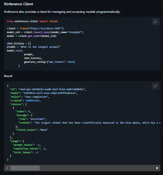The height and width of the screenshot is (175, 163).
Task: Copy the Python client code snippet
Action: [x=155, y=22]
